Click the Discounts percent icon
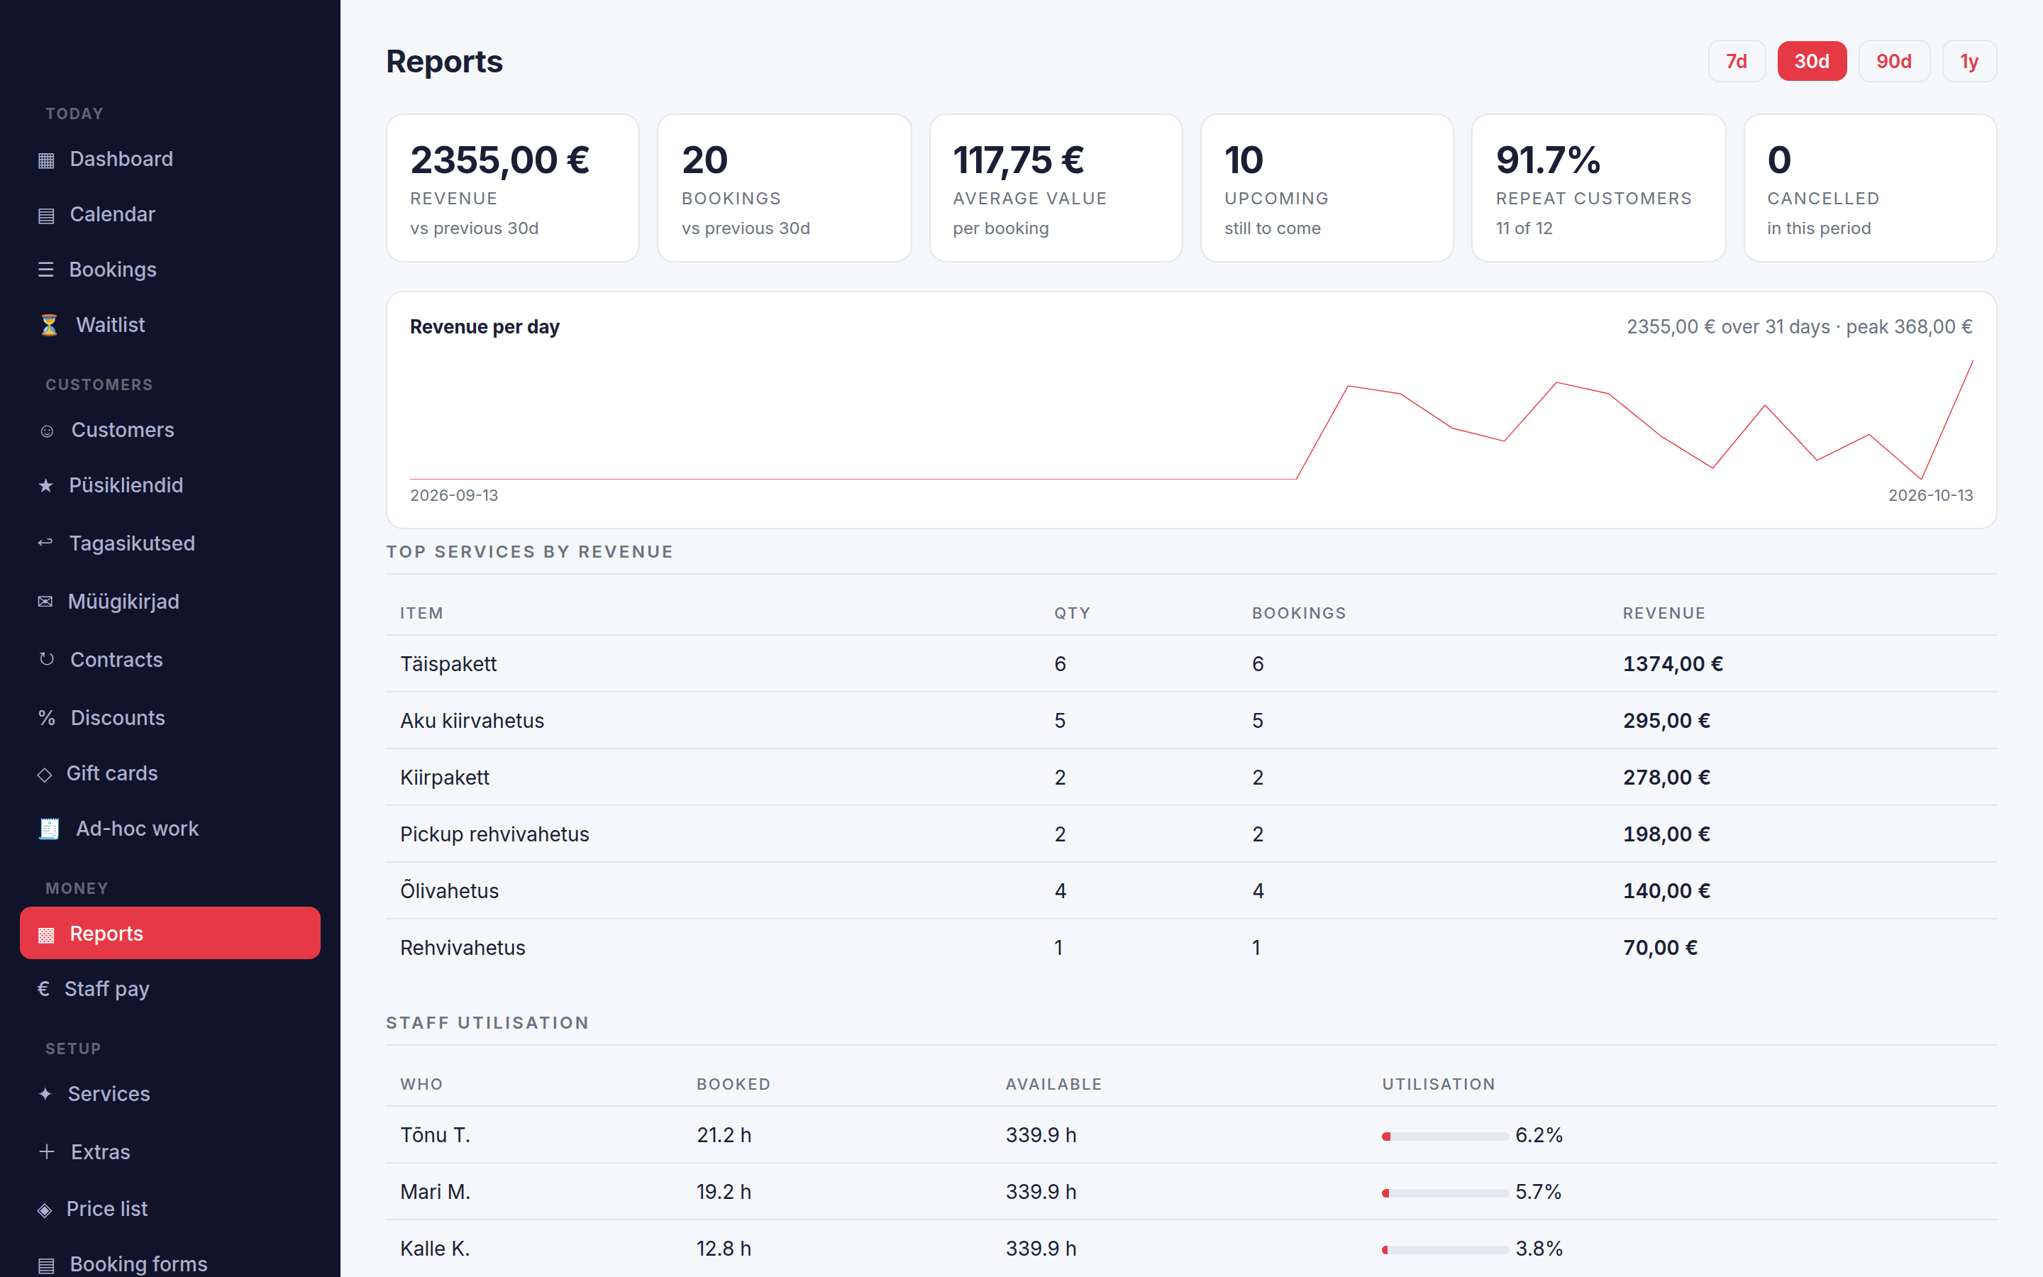The width and height of the screenshot is (2043, 1277). tap(46, 718)
